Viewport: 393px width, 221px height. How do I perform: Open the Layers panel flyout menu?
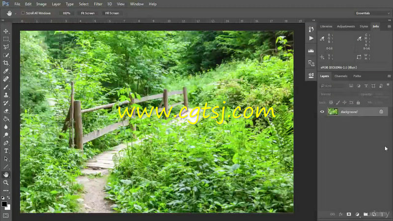pos(389,76)
